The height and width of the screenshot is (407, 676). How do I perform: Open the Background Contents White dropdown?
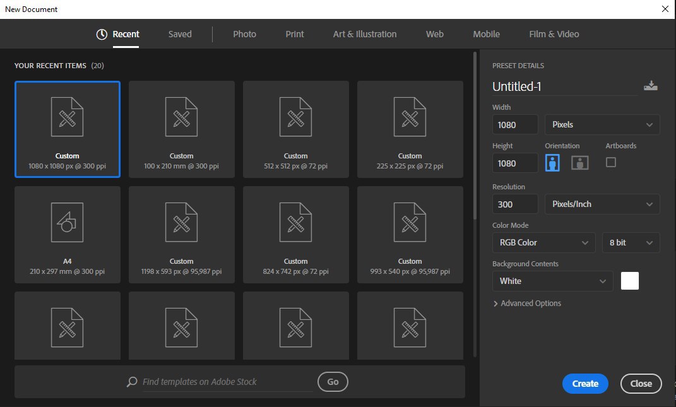pyautogui.click(x=553, y=281)
